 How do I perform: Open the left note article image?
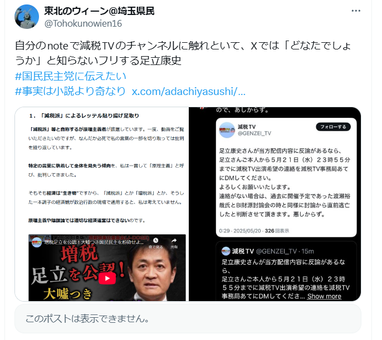click(x=102, y=204)
